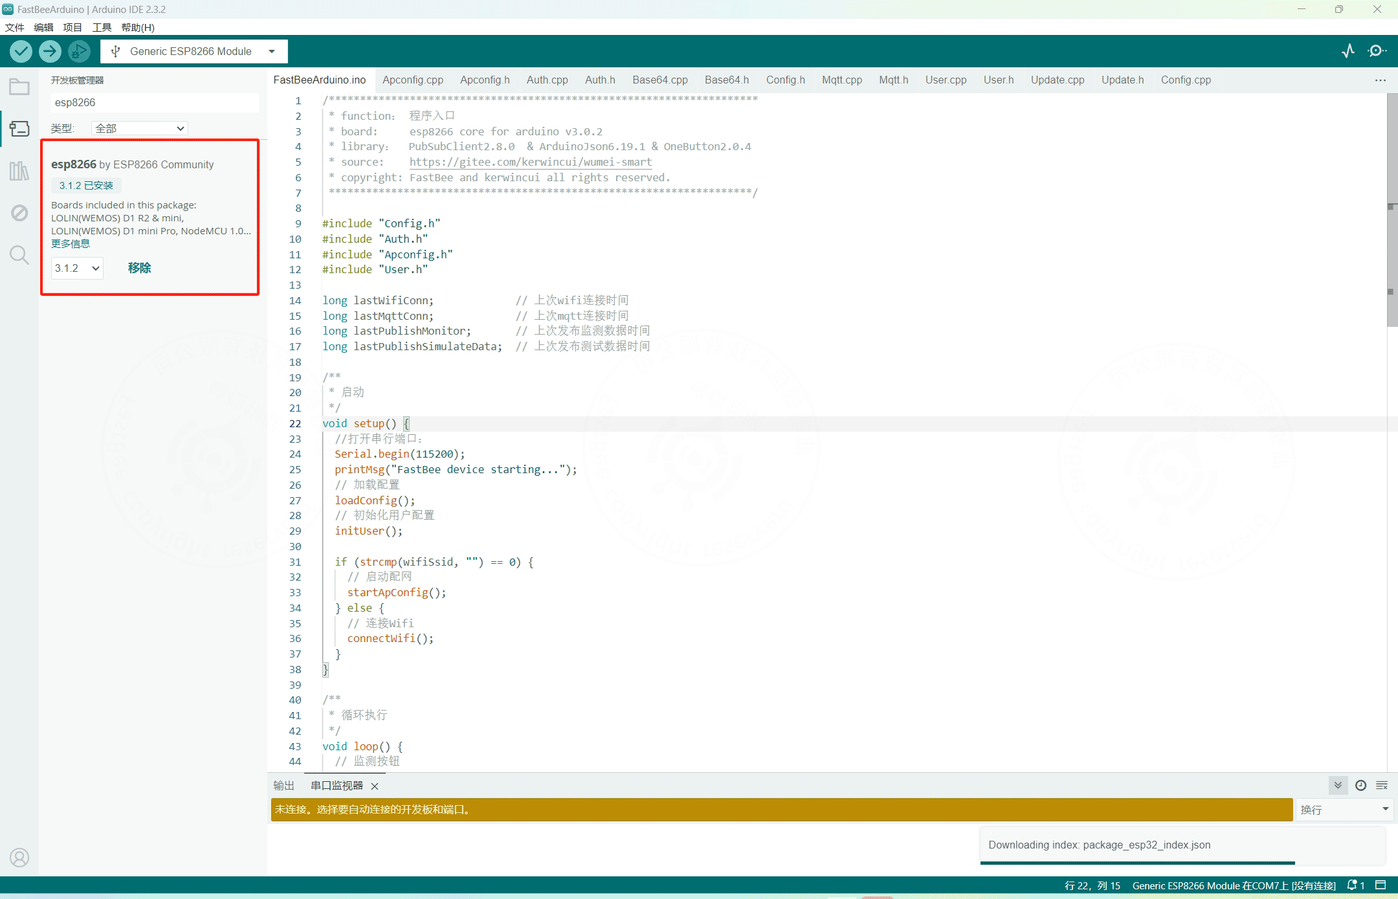Click board port status in status bar

1234,885
